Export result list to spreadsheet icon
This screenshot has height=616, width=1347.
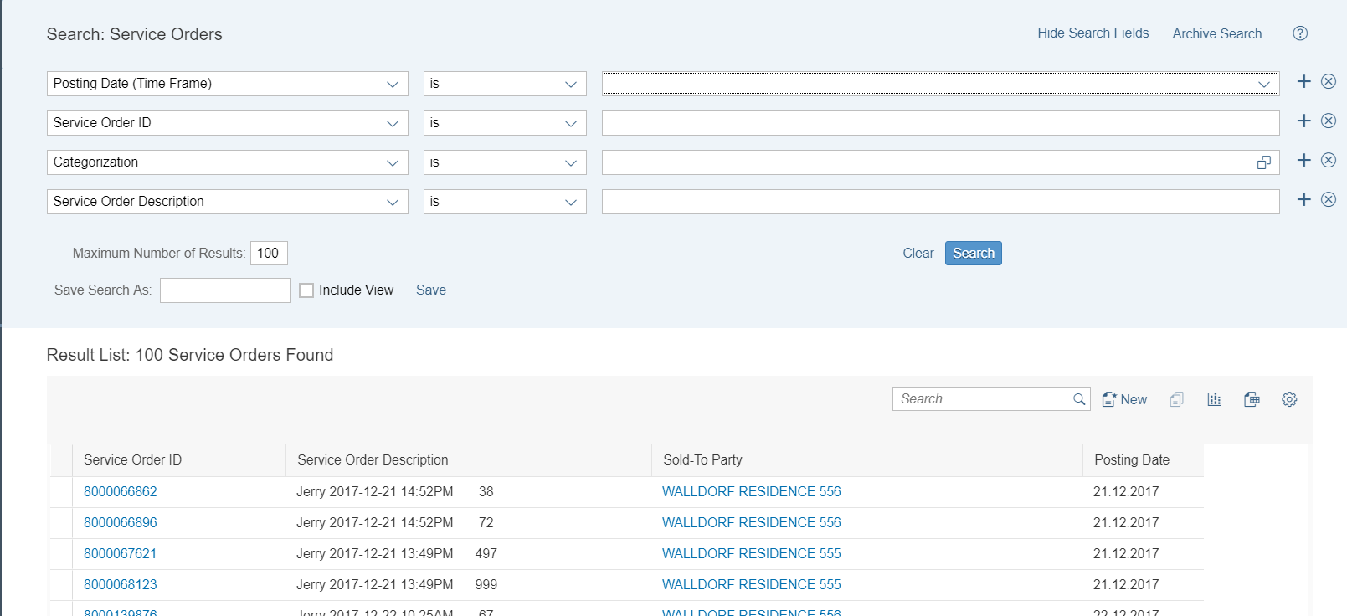(x=1252, y=399)
